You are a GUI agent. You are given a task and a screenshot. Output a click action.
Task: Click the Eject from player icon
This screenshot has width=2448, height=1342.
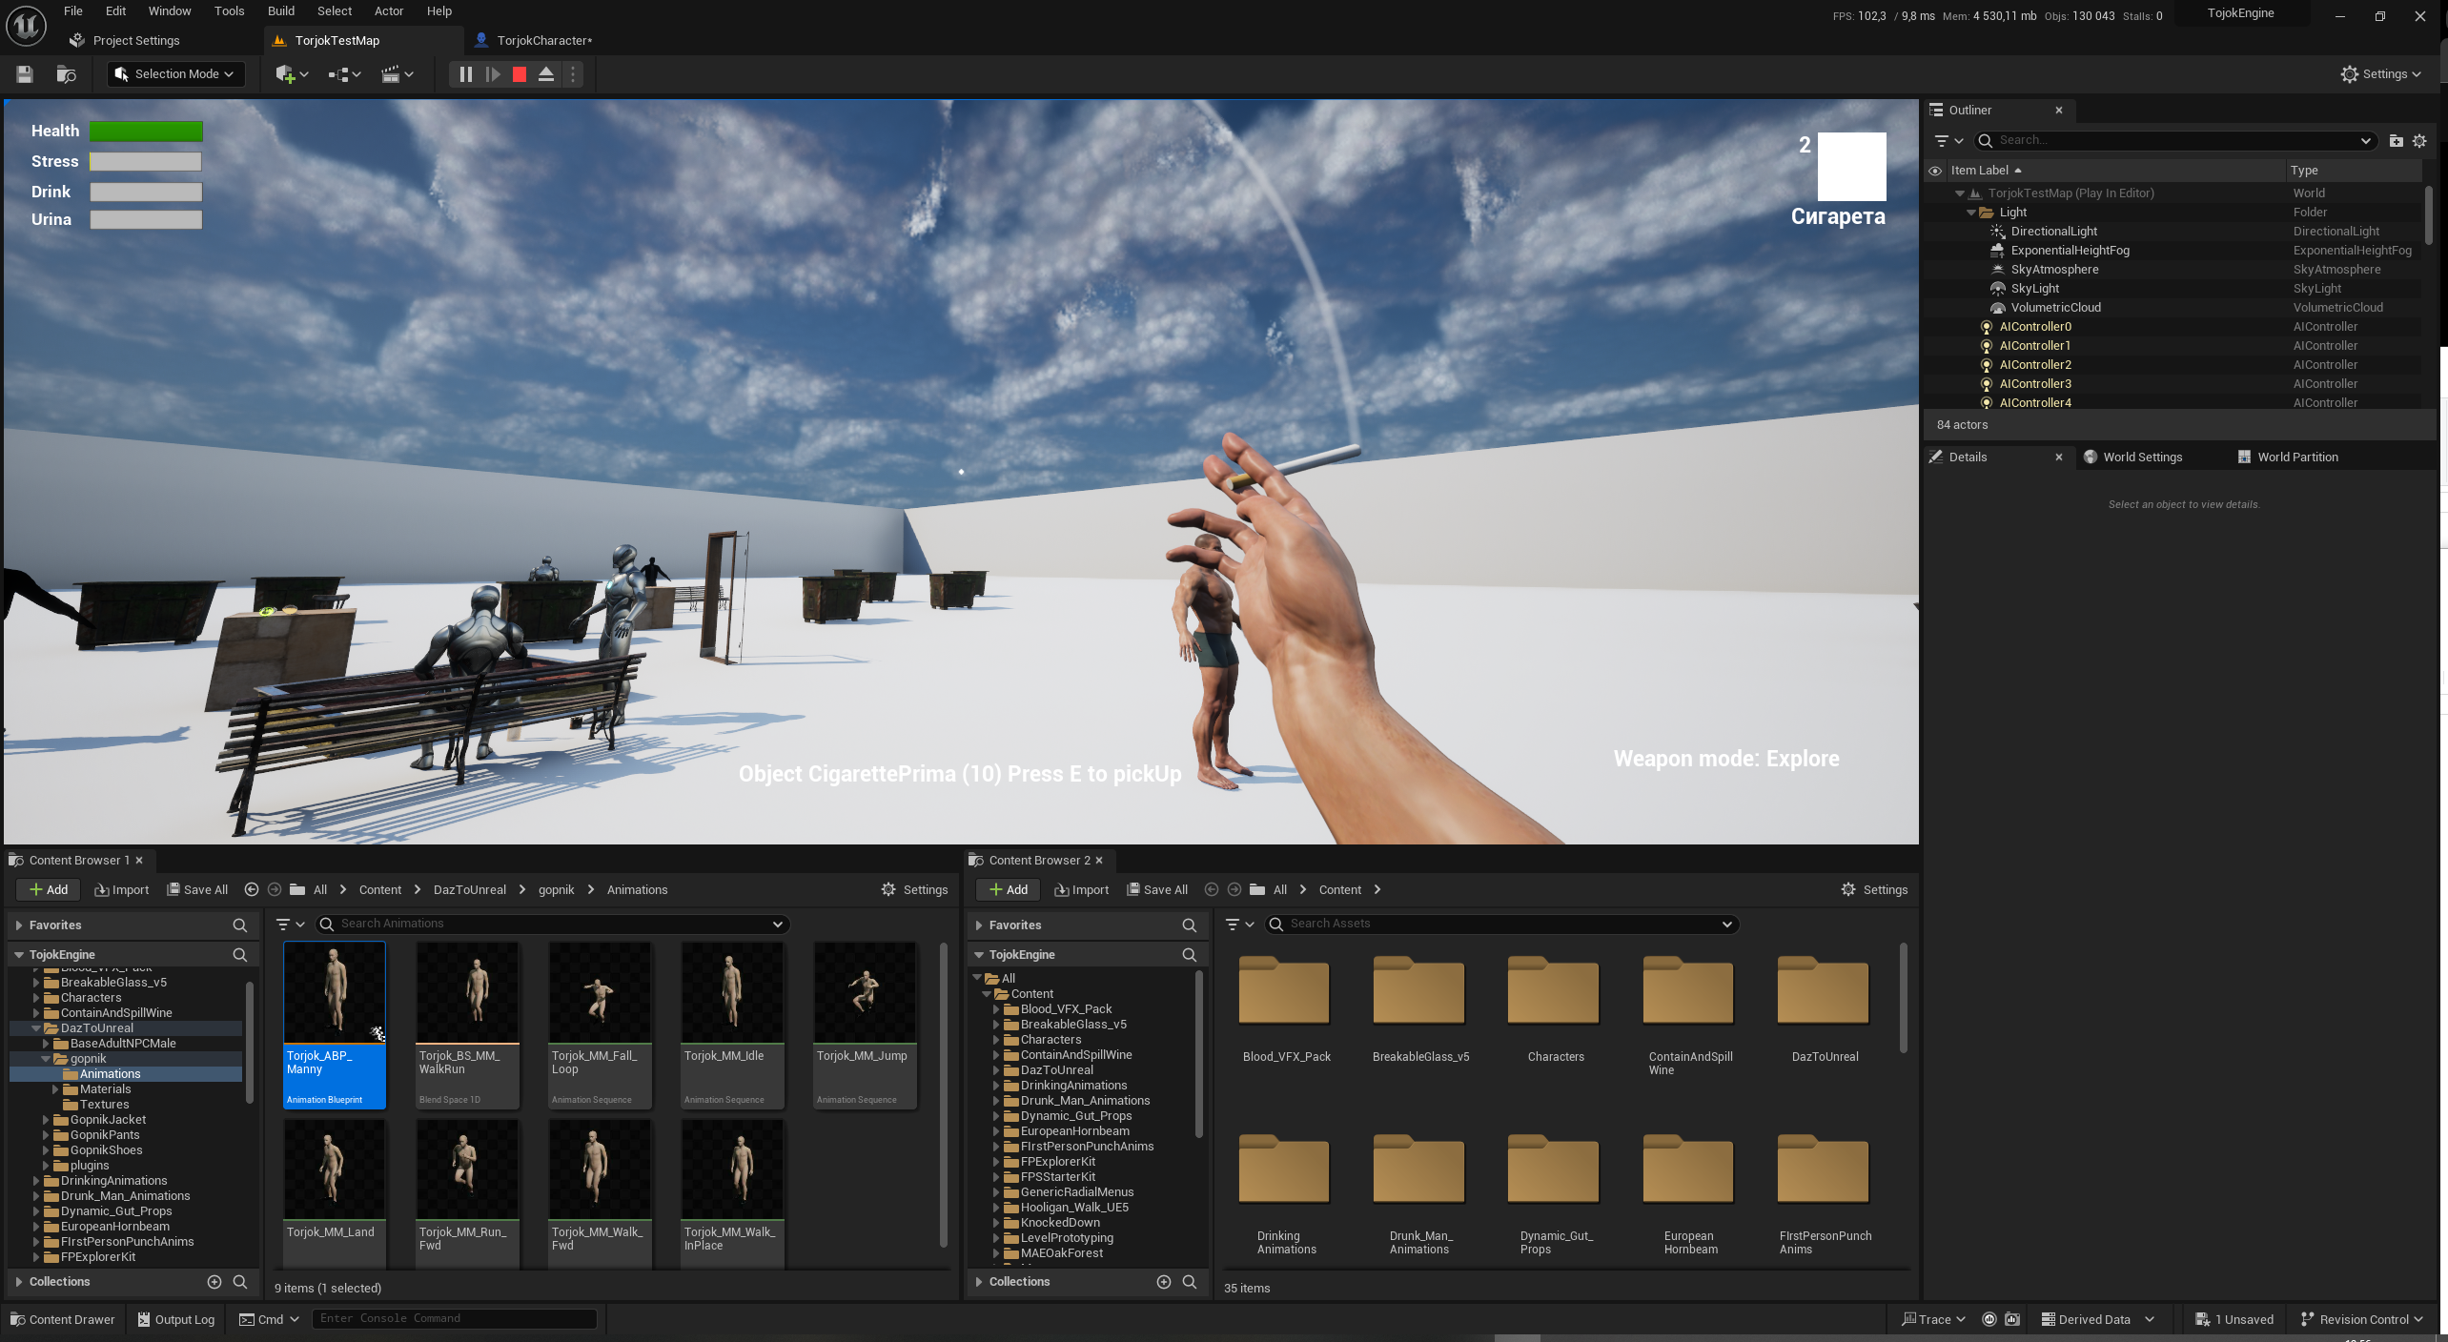546,74
